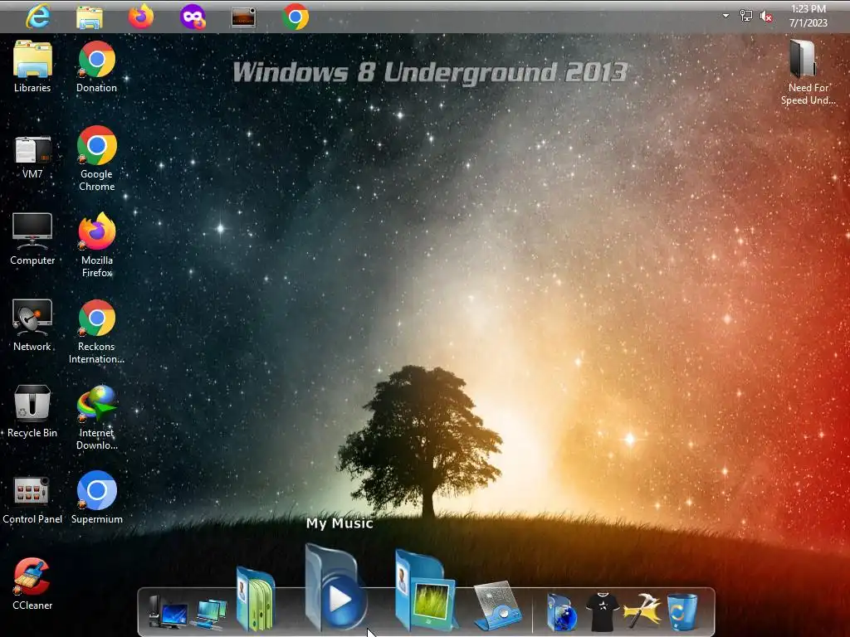Open the clock showing 1:23 PM
Screen dimensions: 850x637
[x=808, y=16]
